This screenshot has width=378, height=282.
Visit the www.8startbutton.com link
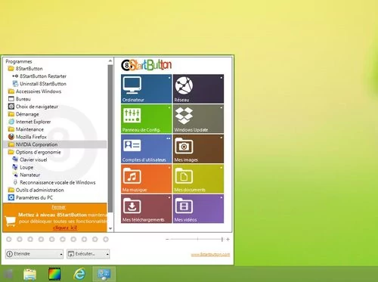pos(210,255)
